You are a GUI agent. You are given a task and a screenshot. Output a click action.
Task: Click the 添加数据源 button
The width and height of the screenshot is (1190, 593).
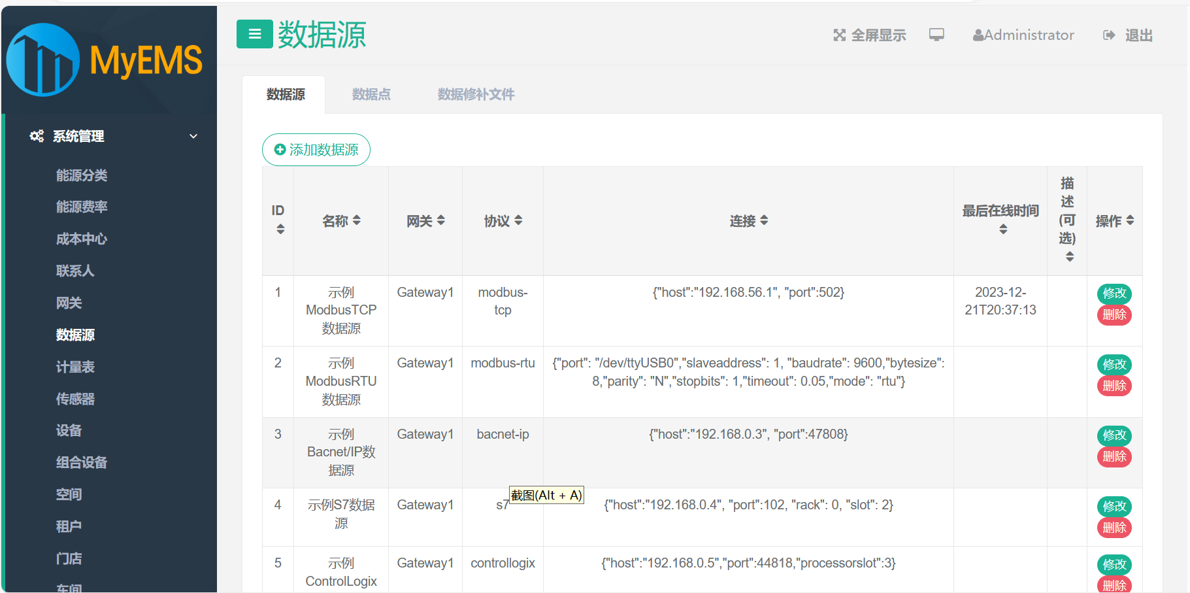tap(316, 150)
